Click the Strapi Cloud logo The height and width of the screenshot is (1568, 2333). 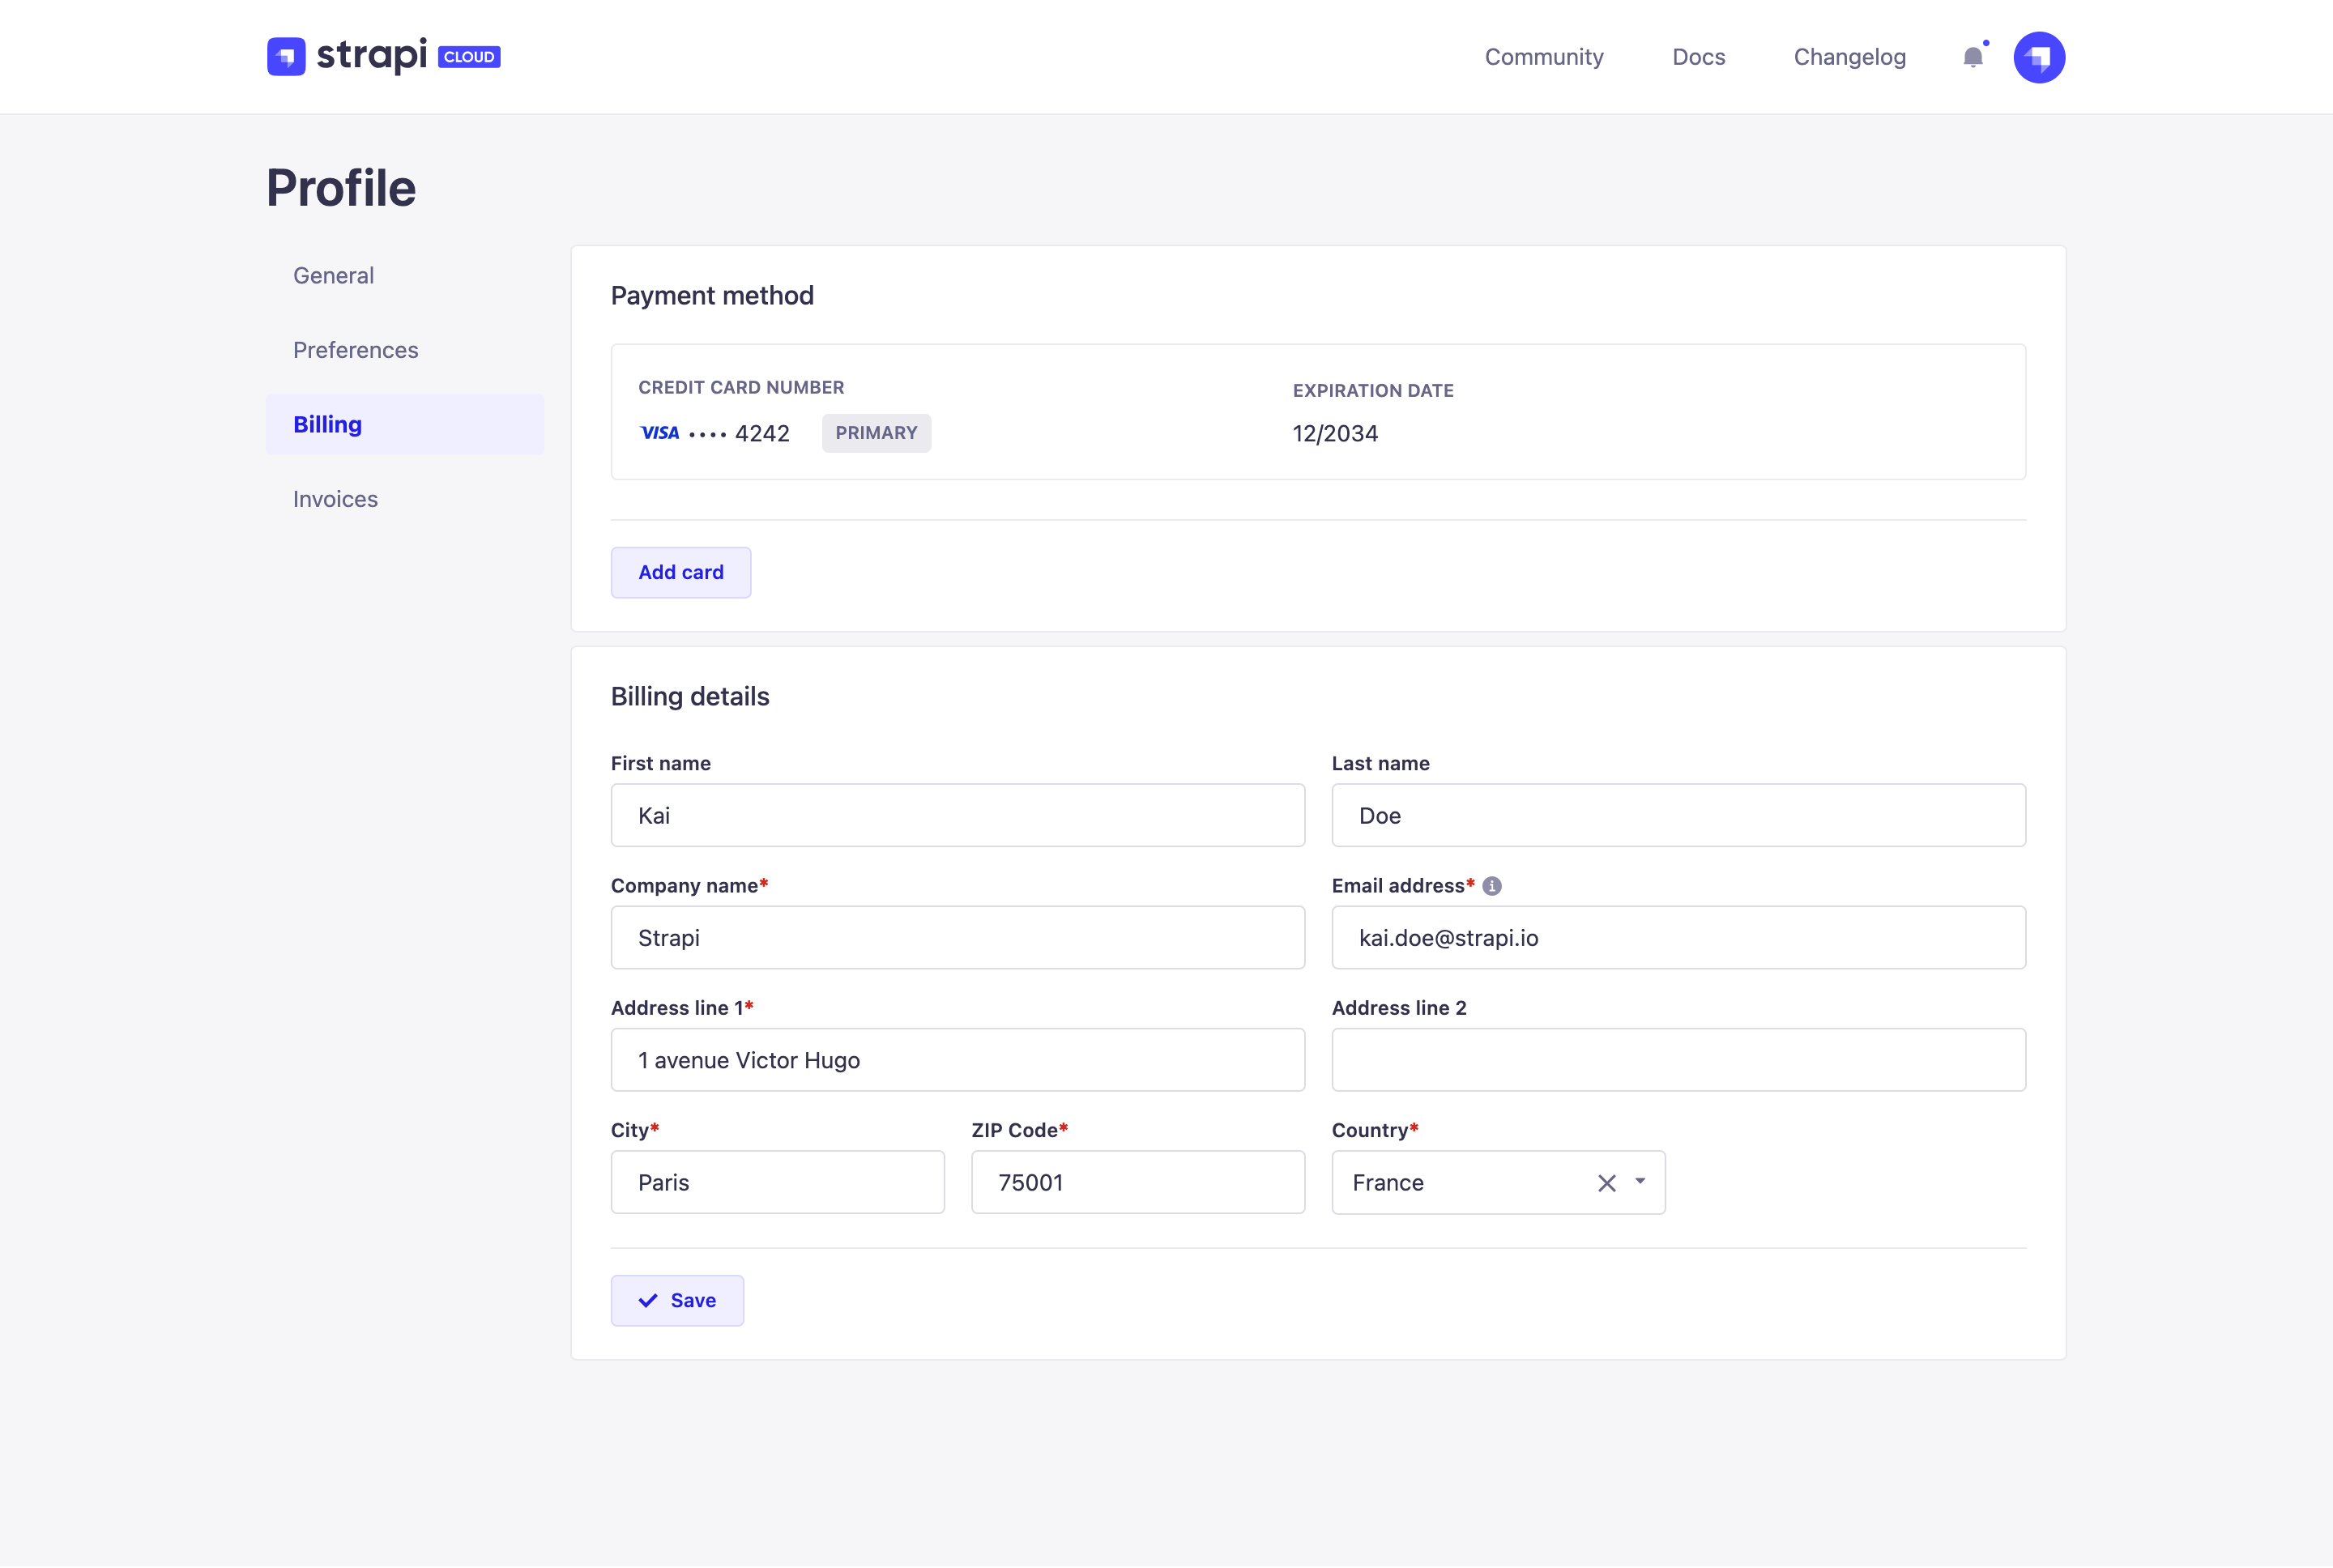pyautogui.click(x=383, y=56)
